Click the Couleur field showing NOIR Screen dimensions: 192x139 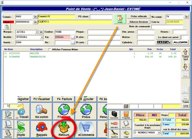65,32
